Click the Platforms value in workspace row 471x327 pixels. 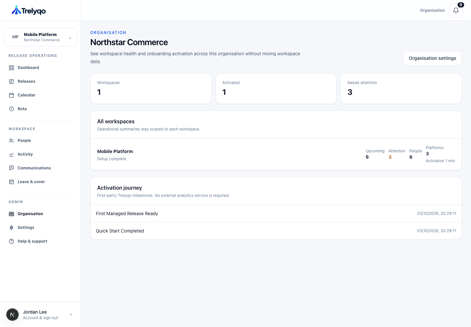click(x=427, y=154)
